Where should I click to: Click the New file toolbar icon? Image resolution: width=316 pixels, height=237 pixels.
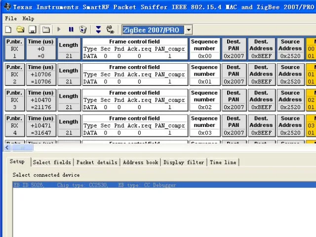[8, 30]
